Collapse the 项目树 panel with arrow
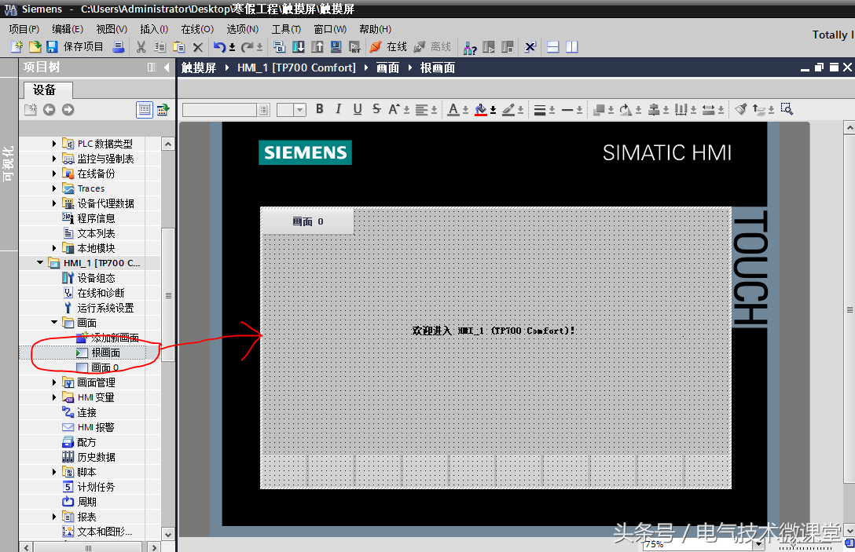The width and height of the screenshot is (855, 552). coord(167,67)
